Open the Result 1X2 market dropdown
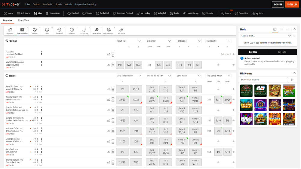The width and height of the screenshot is (301, 169). pos(129,41)
